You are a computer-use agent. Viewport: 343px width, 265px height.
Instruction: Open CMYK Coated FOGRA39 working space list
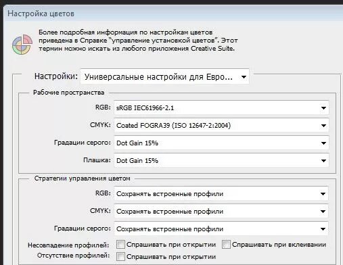[x=221, y=125]
